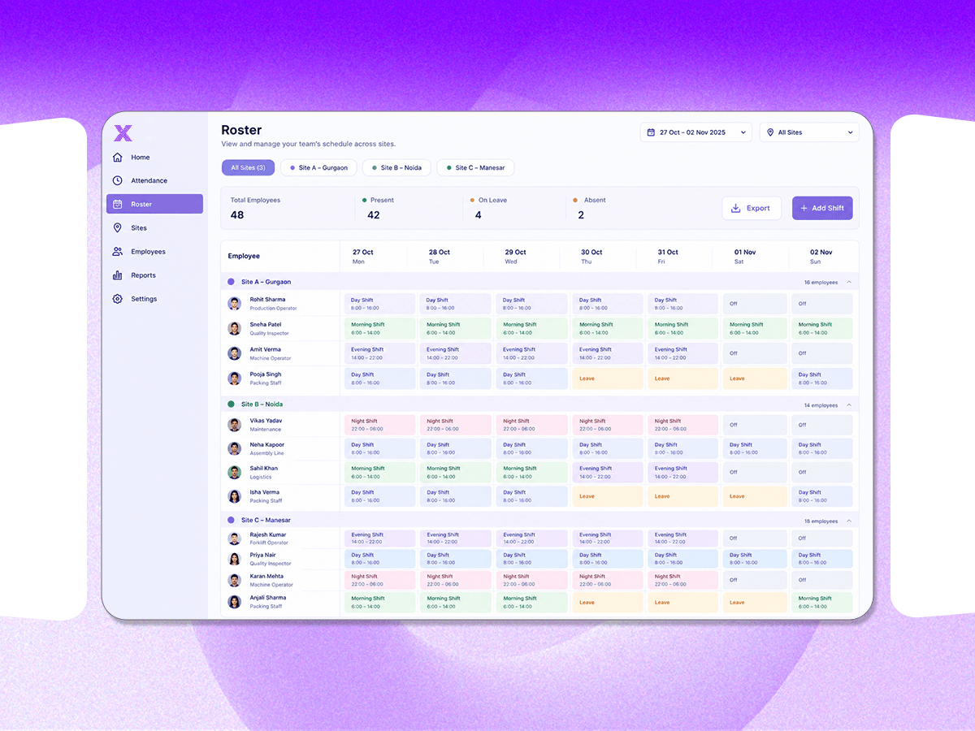The height and width of the screenshot is (731, 975).
Task: Click the Roster calendar icon in sidebar
Action: click(x=118, y=204)
